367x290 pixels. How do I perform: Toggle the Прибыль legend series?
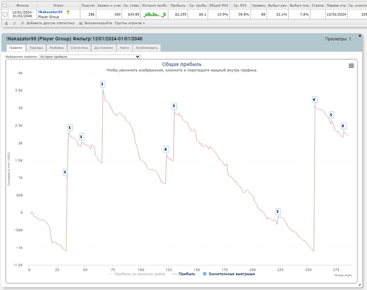(x=183, y=274)
